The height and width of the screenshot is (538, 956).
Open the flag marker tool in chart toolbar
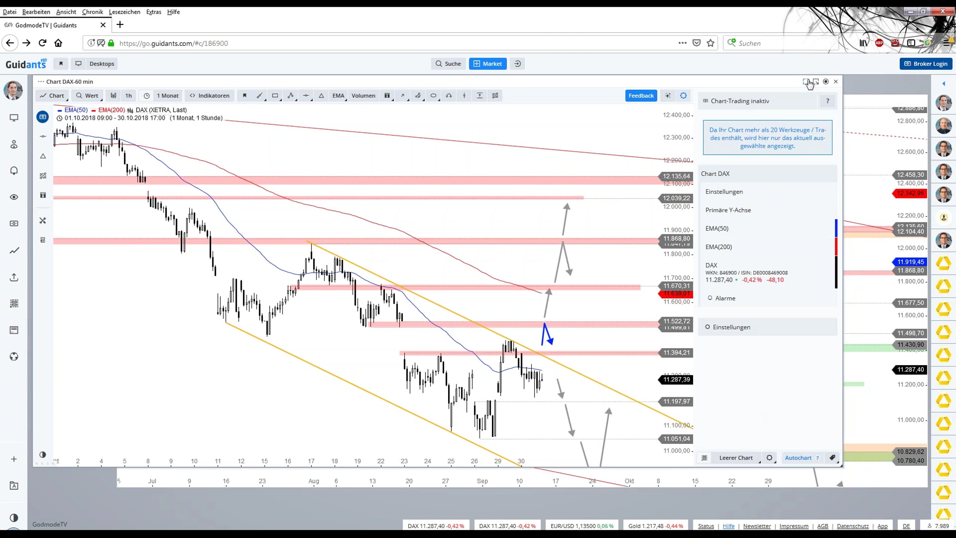[245, 96]
